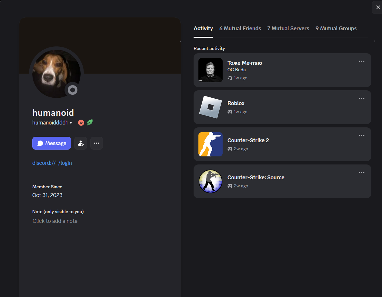This screenshot has height=297, width=382.
Task: Click the humanoidddd1 username
Action: 50,123
